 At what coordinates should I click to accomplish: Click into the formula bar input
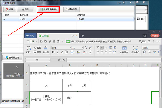(x=114, y=60)
